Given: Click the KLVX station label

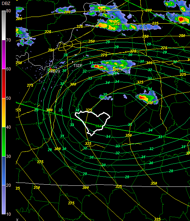Looking at the screenshot, I should click(56, 72).
